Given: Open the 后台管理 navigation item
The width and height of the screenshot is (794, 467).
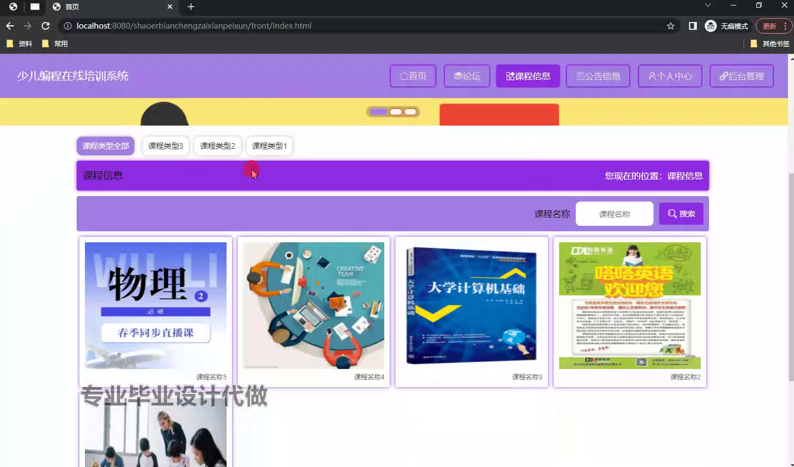Looking at the screenshot, I should [x=742, y=76].
